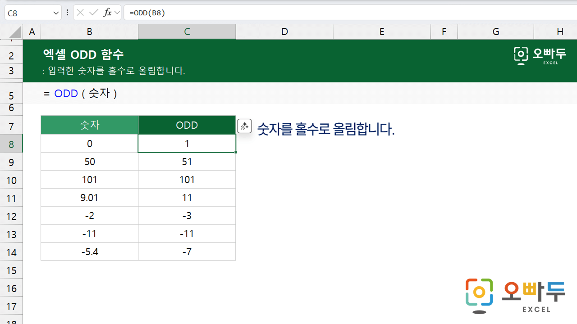Click the 오빠두 Excel logo in the header
The height and width of the screenshot is (324, 577).
click(539, 55)
